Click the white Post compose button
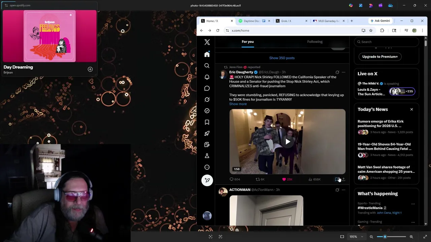431x242 pixels. (207, 180)
